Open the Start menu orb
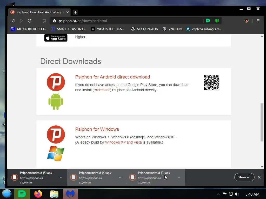Screen dimensions: 266x199 [x=7, y=194]
